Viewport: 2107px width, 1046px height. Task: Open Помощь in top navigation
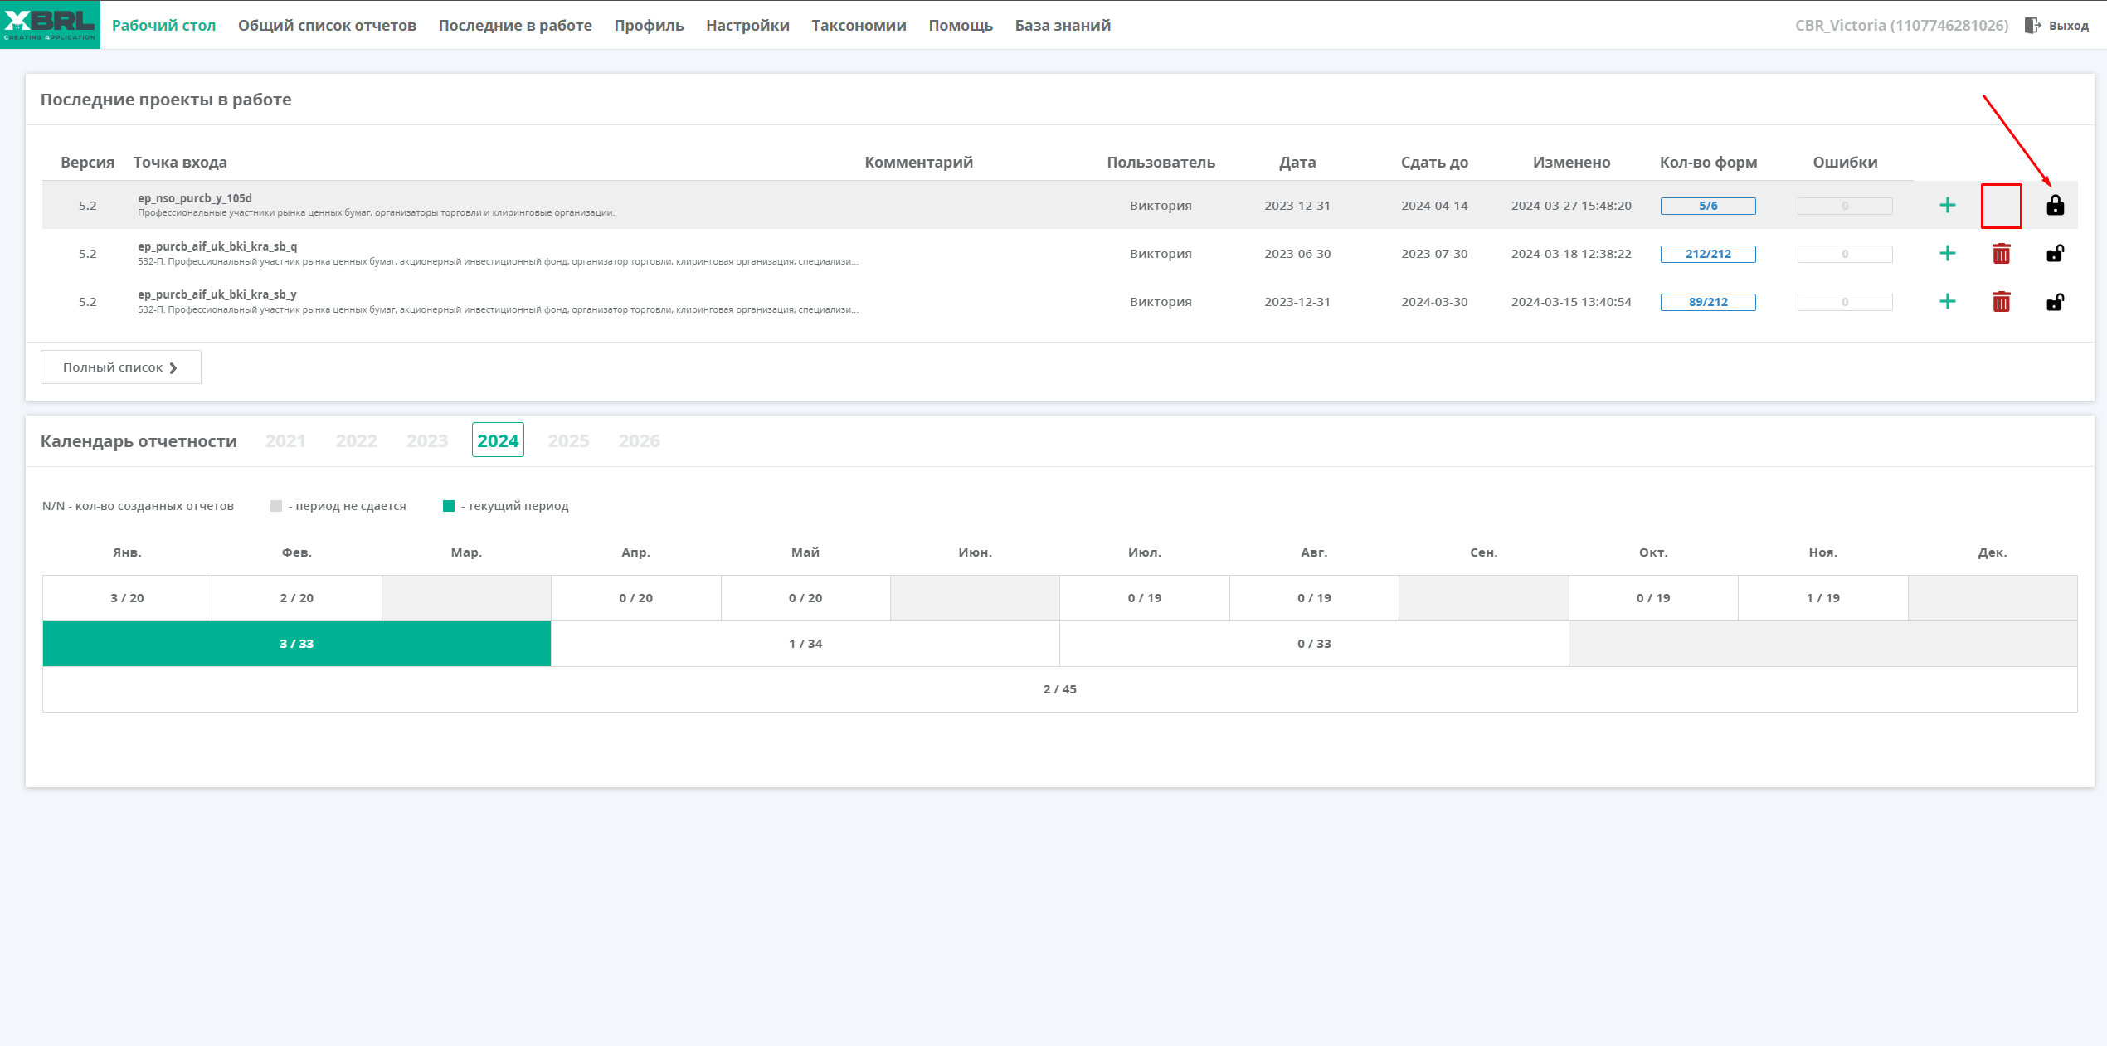pyautogui.click(x=961, y=26)
